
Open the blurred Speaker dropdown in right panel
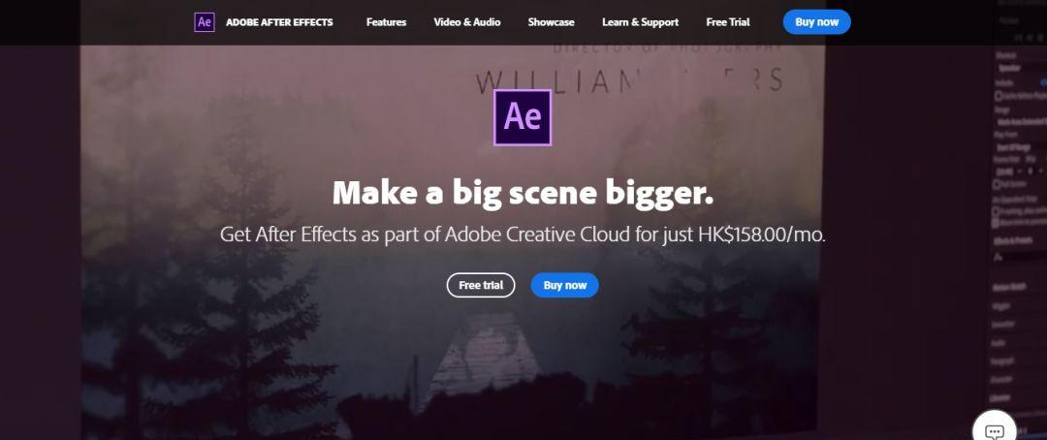1020,68
